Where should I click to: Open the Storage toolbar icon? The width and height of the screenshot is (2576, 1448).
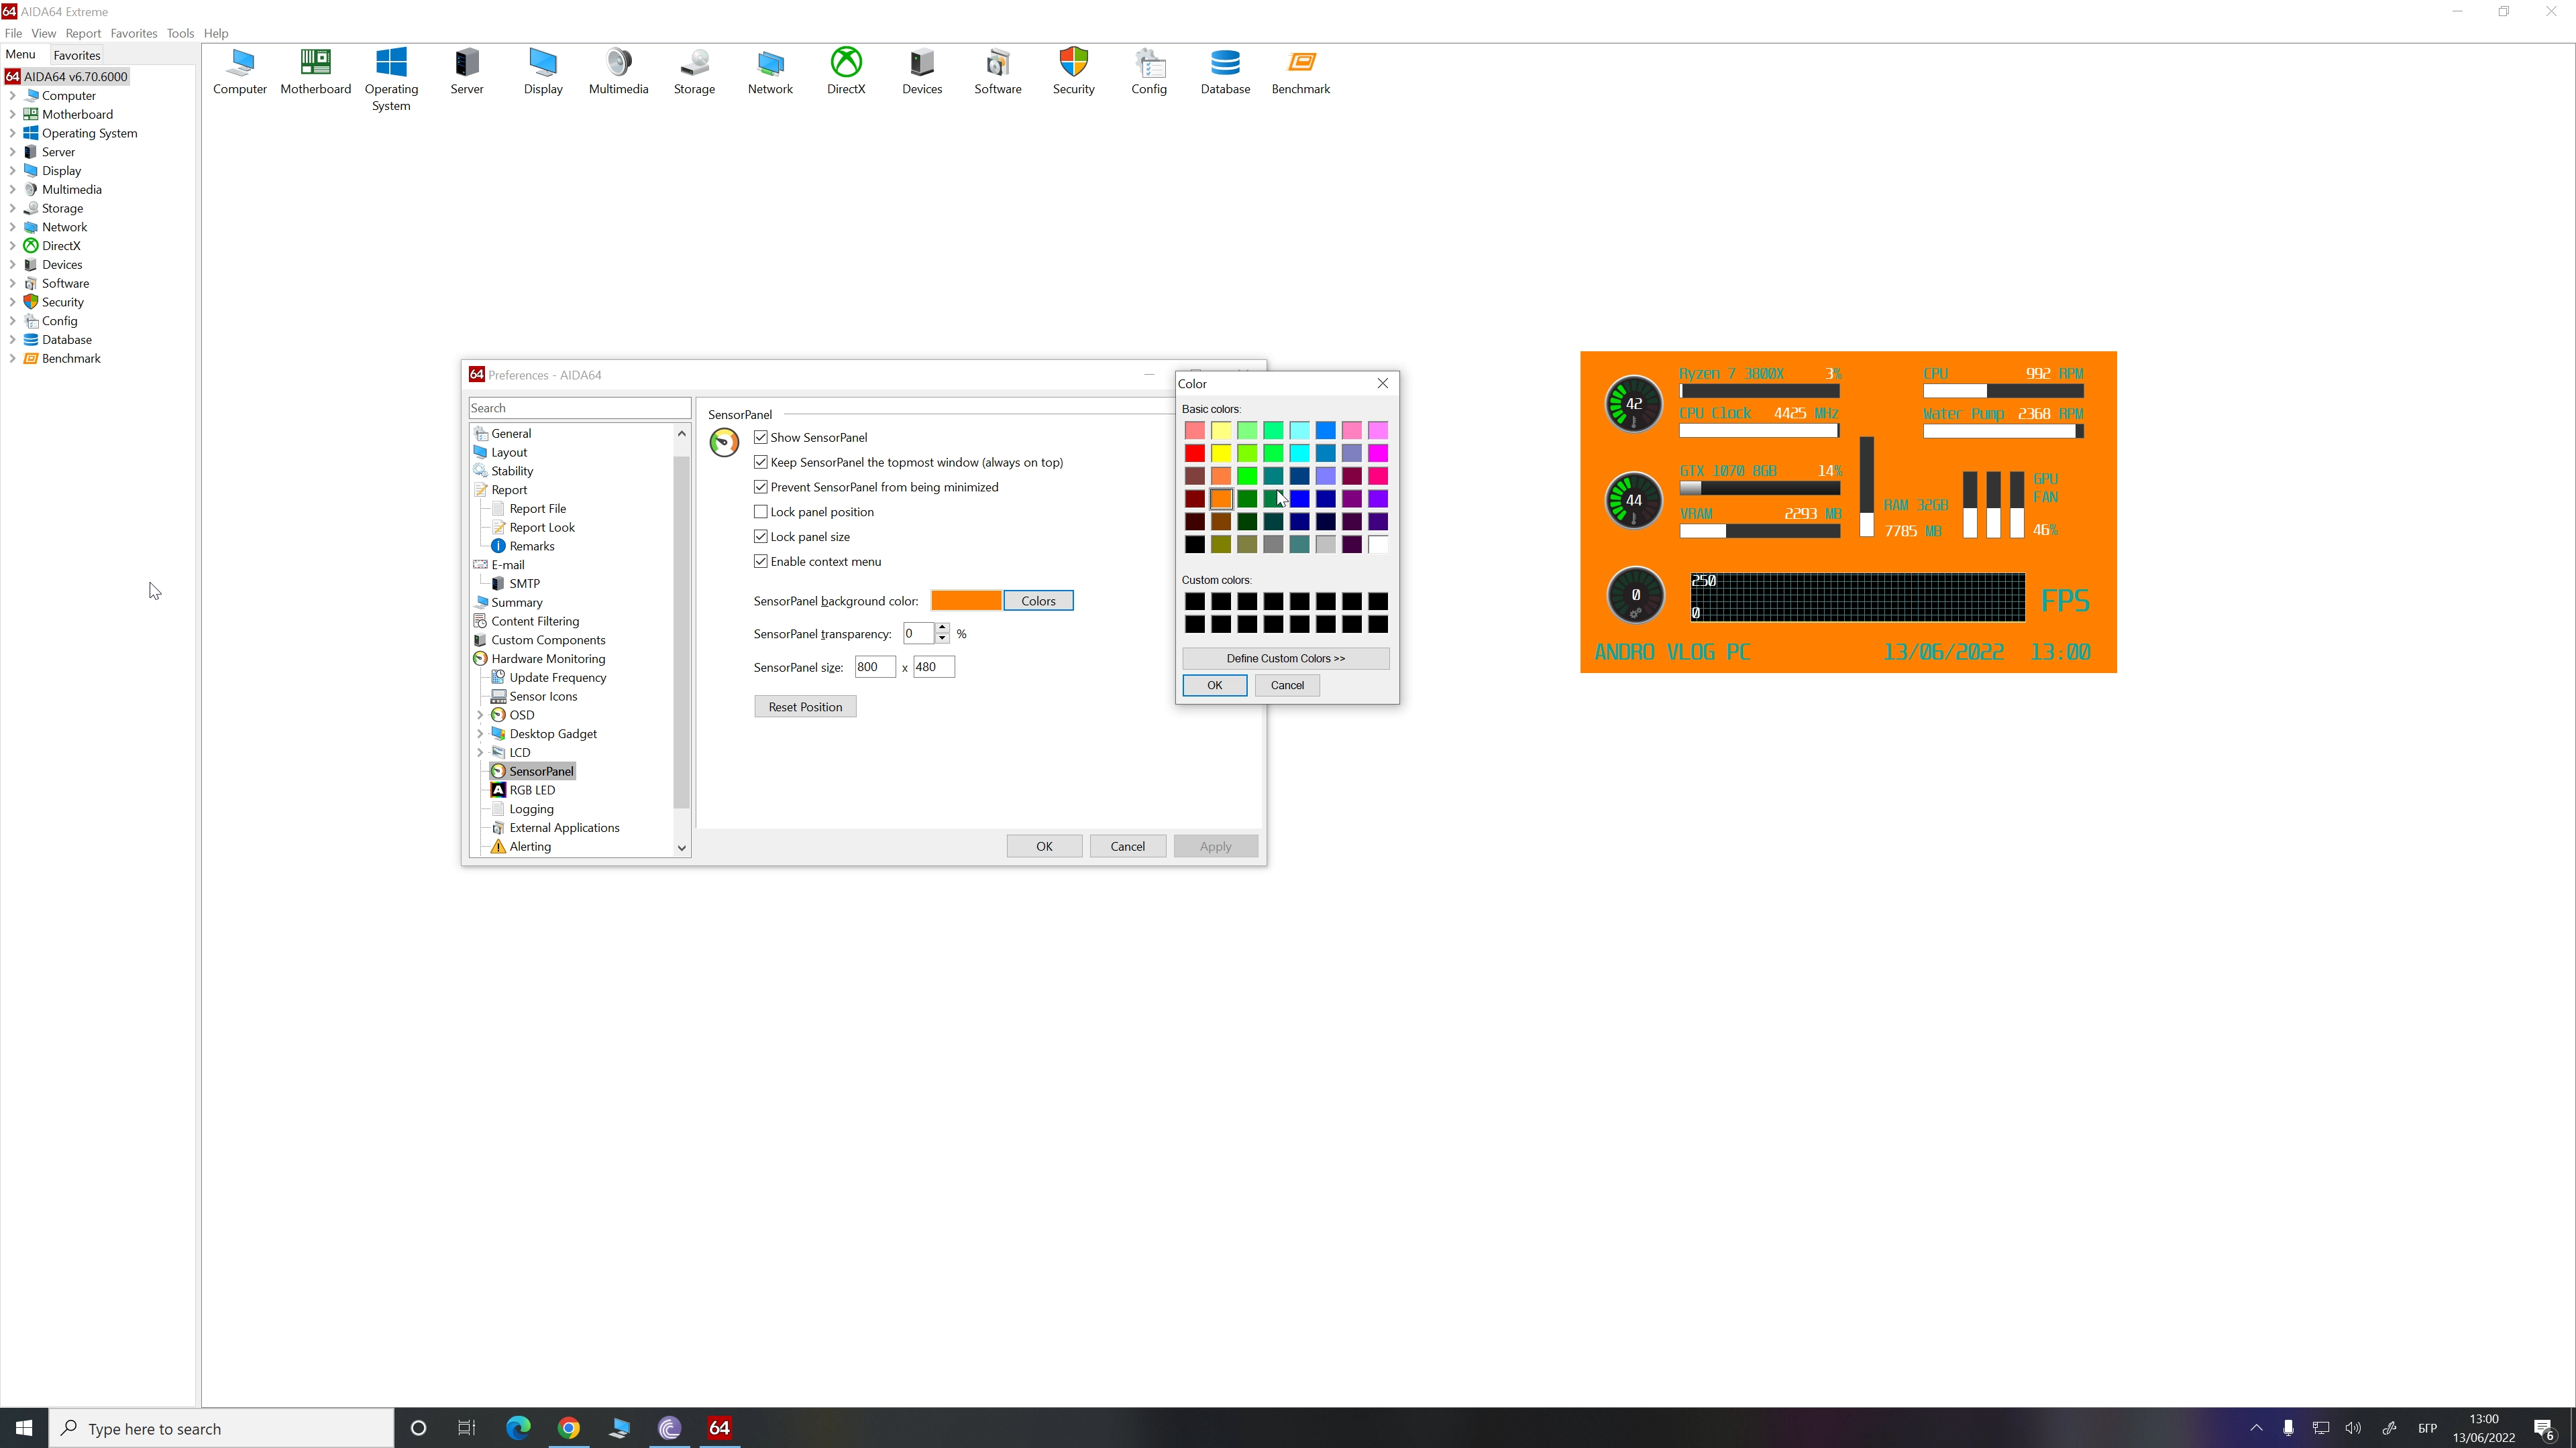click(x=694, y=72)
